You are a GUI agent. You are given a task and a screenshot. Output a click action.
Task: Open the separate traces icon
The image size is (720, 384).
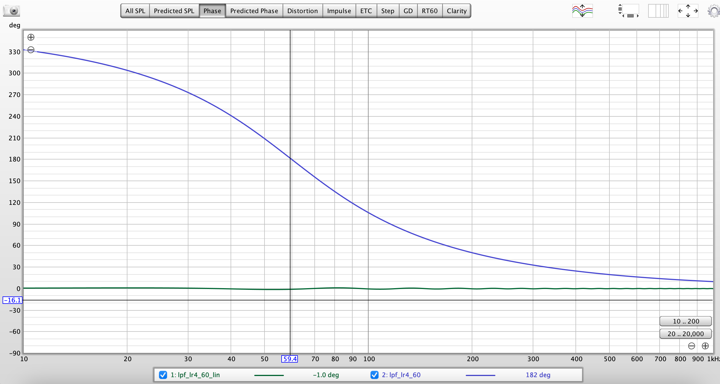pyautogui.click(x=582, y=11)
